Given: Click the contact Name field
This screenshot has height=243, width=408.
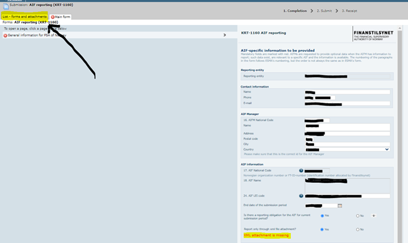Looking at the screenshot, I should click(347, 92).
